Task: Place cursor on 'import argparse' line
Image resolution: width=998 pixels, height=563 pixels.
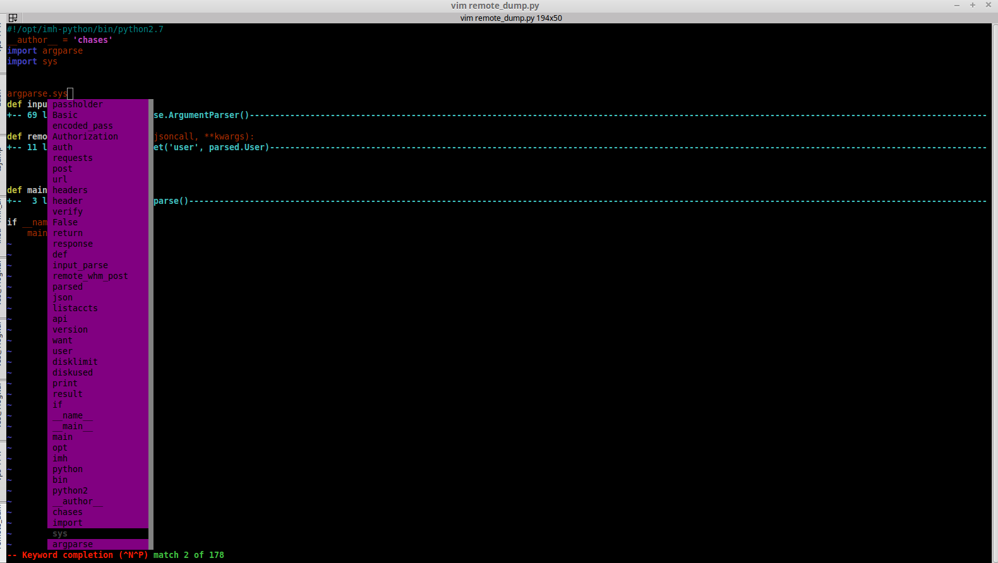Action: pyautogui.click(x=45, y=50)
